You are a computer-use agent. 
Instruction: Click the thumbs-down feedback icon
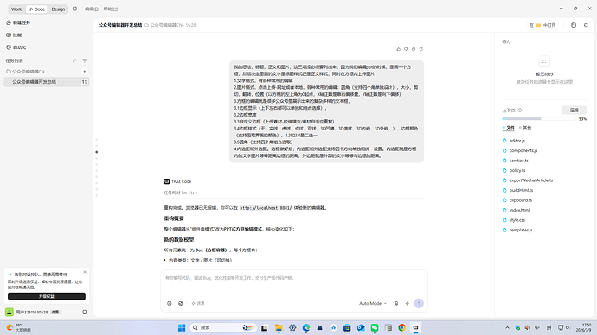(406, 49)
